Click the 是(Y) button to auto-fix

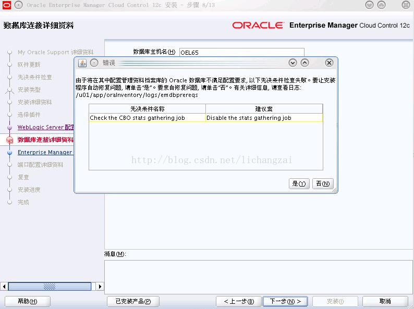[299, 183]
